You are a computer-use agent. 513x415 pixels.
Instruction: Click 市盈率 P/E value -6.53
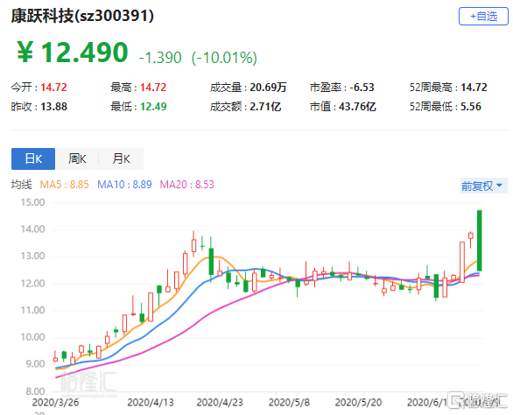coord(362,88)
